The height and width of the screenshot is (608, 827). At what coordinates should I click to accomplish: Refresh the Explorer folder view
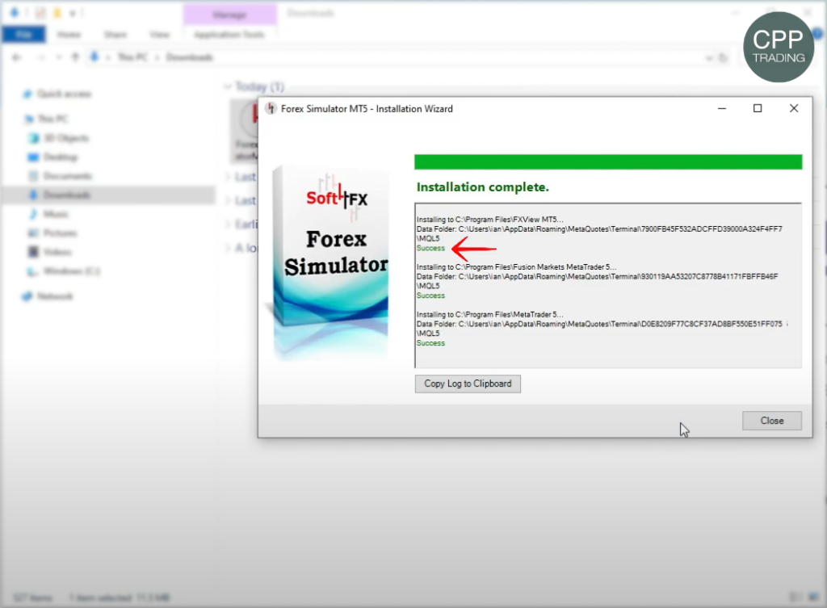click(723, 57)
